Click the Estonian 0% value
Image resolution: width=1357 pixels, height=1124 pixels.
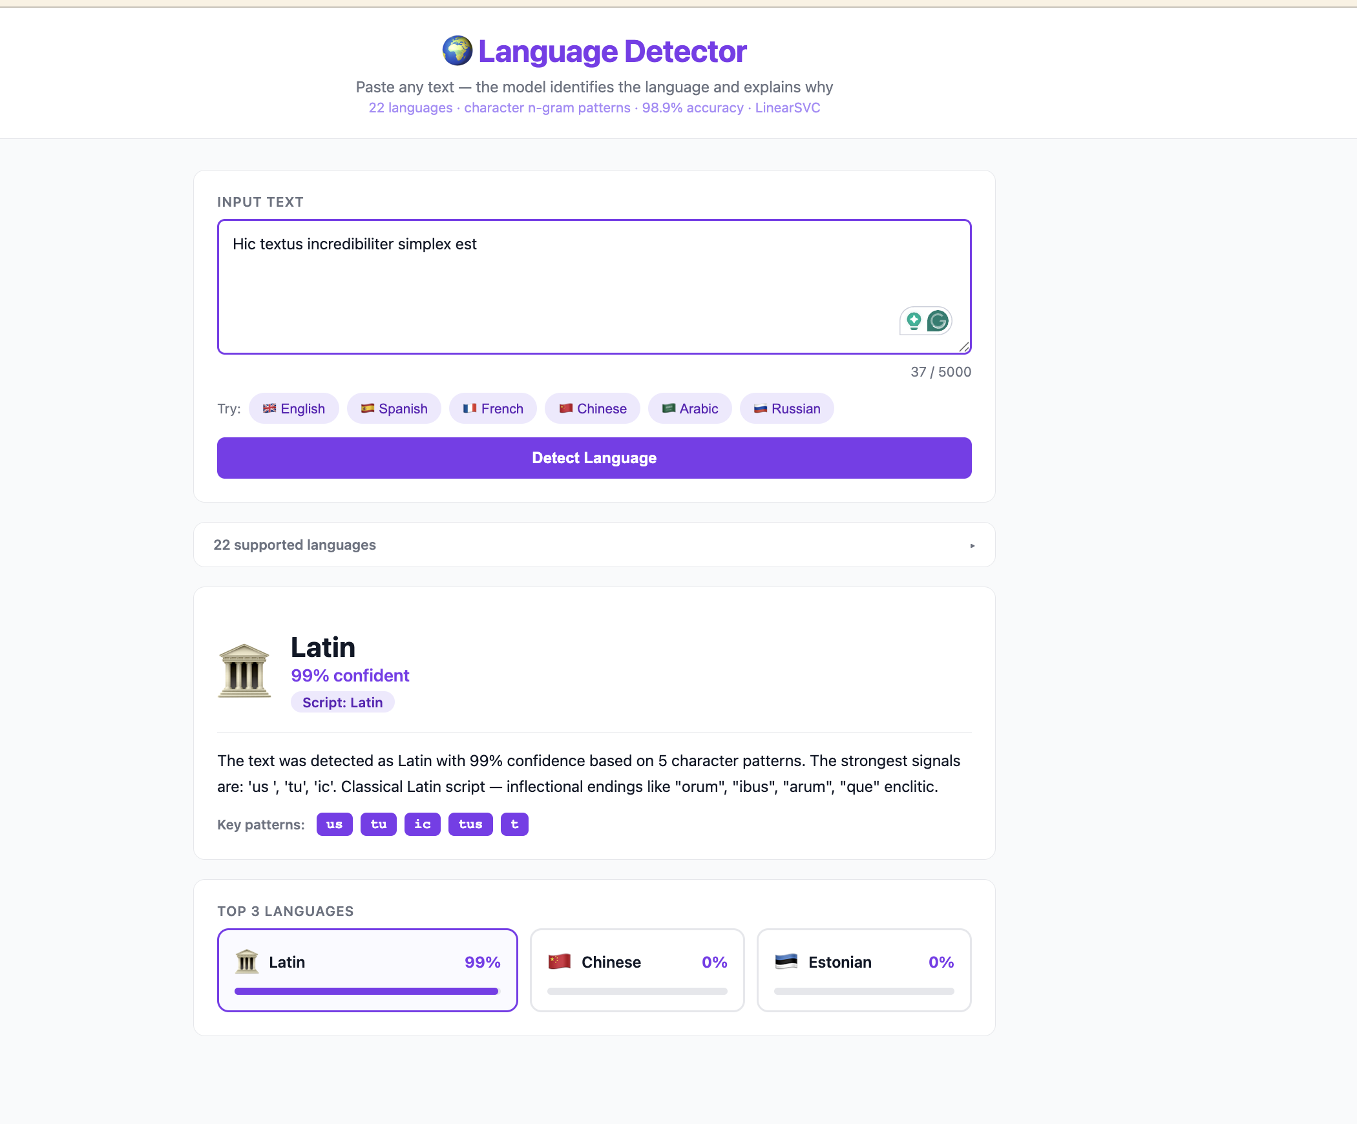coord(941,962)
